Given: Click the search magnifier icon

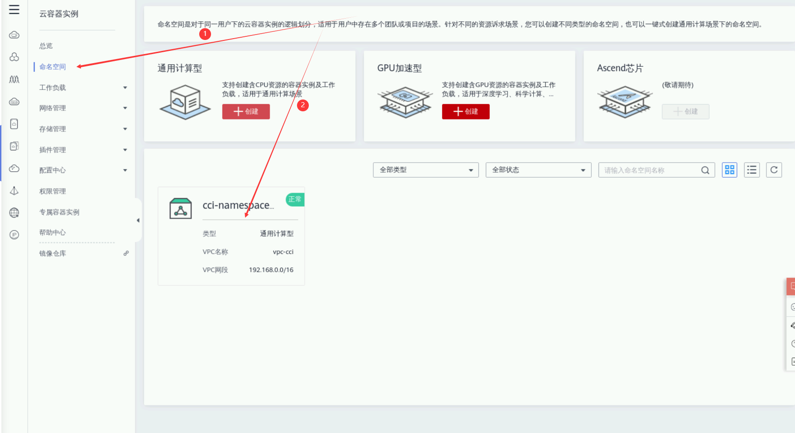Looking at the screenshot, I should pyautogui.click(x=705, y=170).
